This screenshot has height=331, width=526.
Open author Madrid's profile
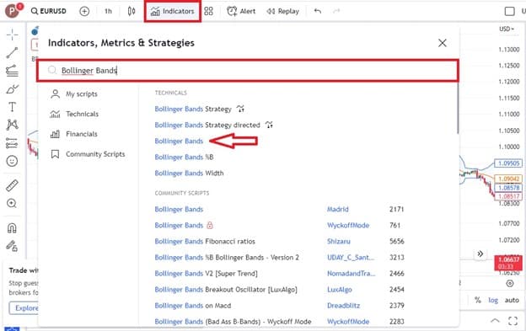(338, 210)
